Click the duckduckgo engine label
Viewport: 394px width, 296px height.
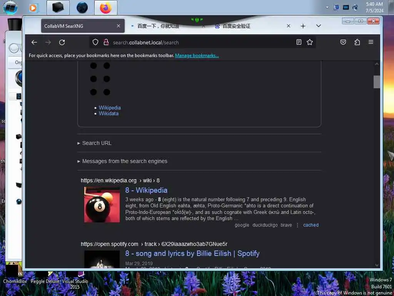pyautogui.click(x=265, y=225)
